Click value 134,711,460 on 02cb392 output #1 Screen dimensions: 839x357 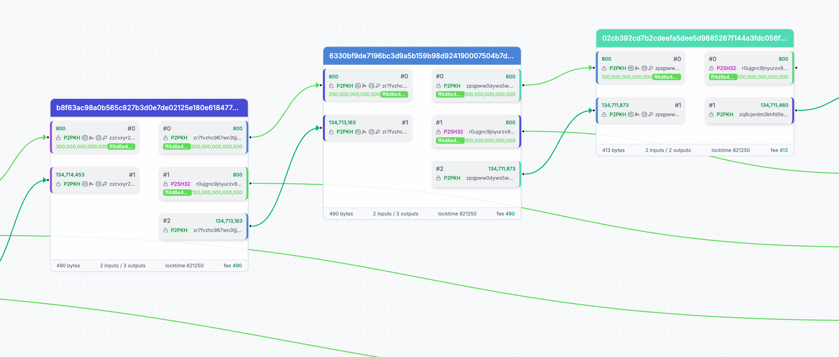[774, 105]
